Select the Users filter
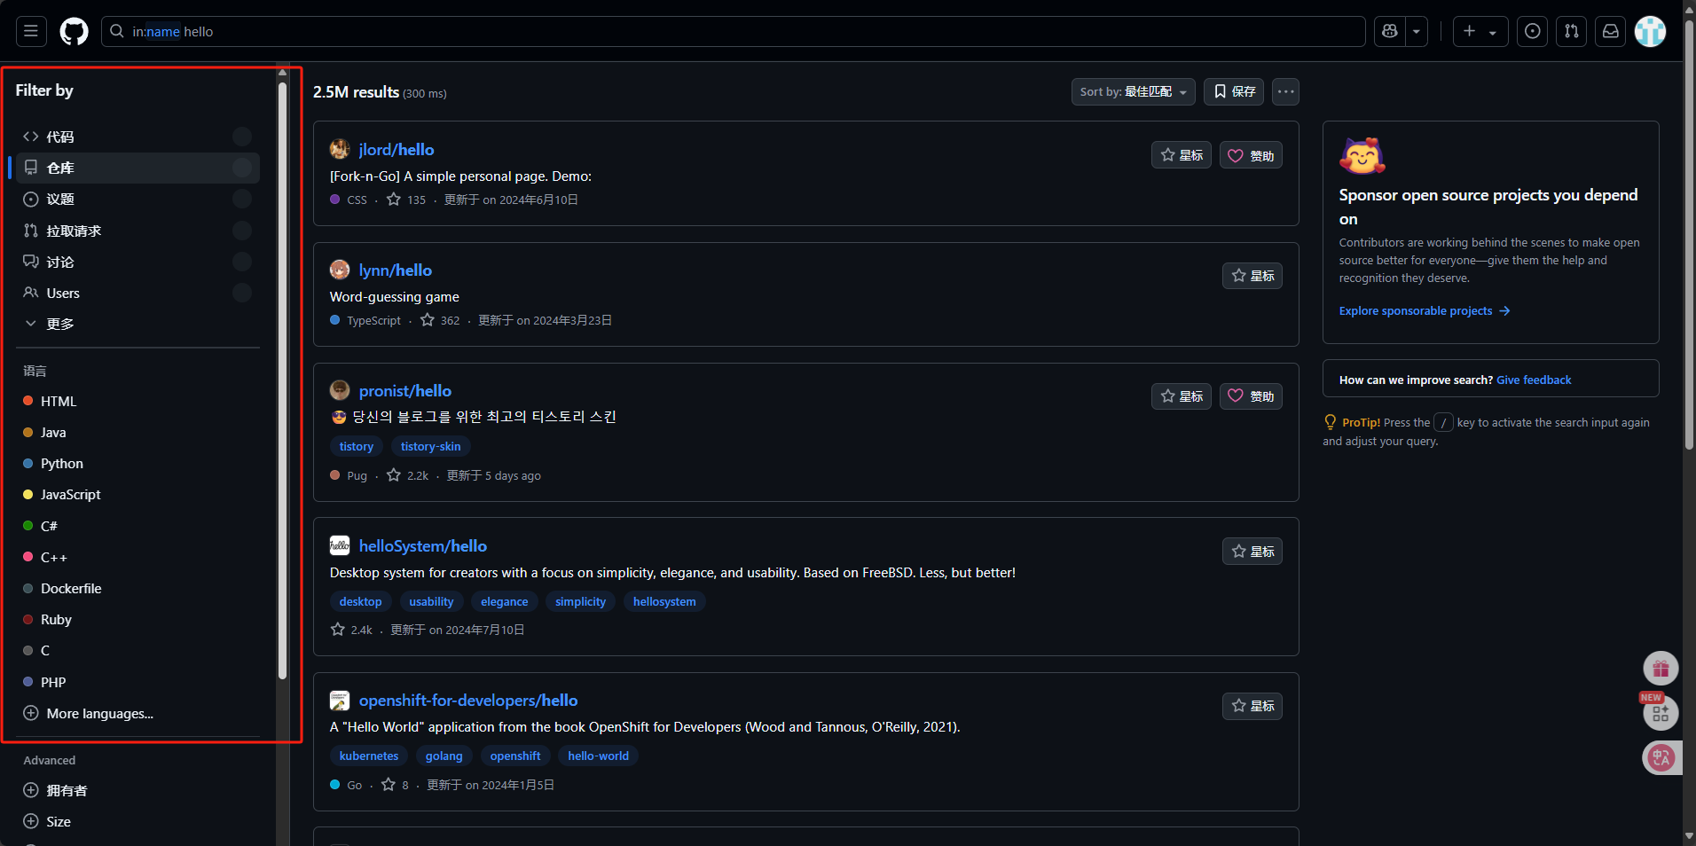Viewport: 1696px width, 846px height. 137,293
